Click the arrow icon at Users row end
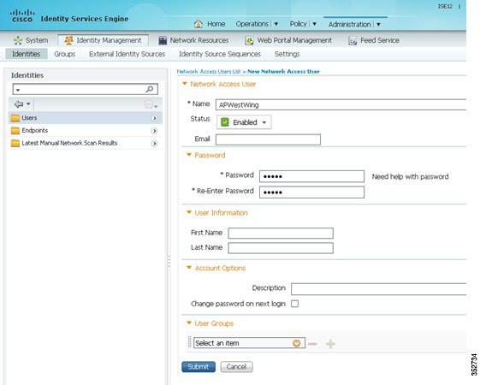The width and height of the screenshot is (480, 385). [x=154, y=118]
